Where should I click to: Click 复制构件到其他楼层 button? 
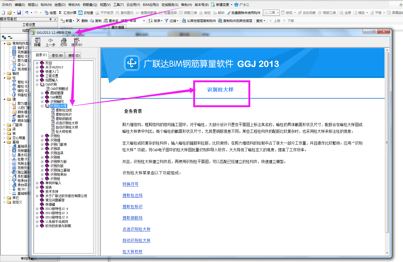235,21
